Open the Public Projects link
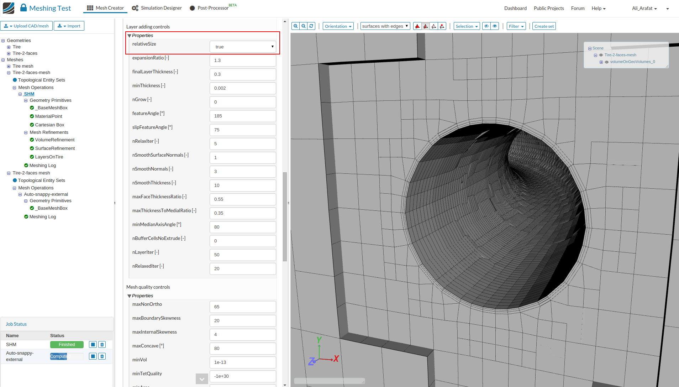 (548, 8)
